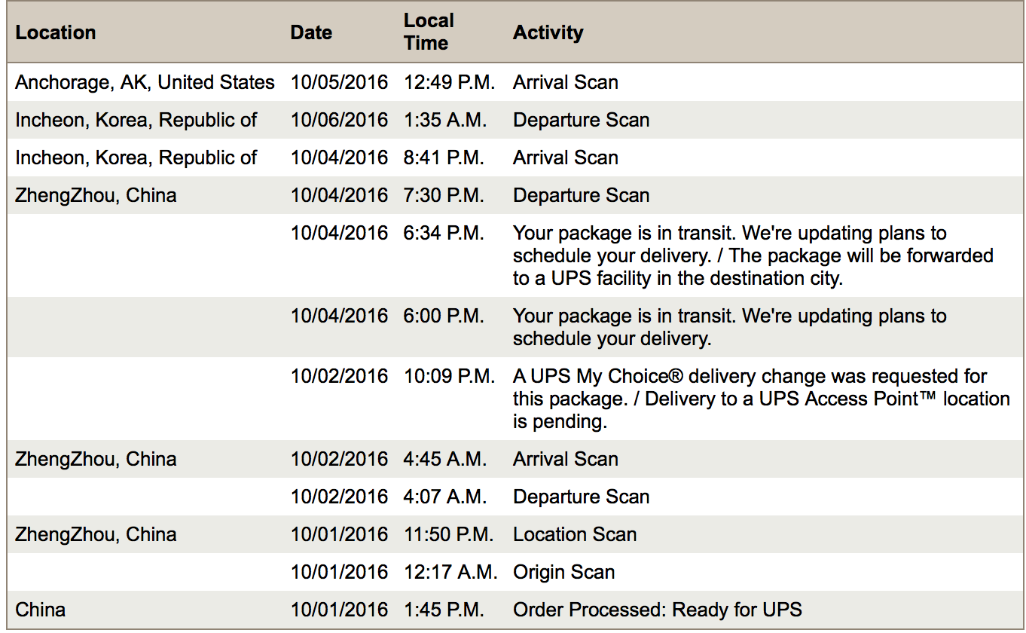
Task: Select ZhengZhou Departure Scan at 7:30 P.M.
Action: click(x=513, y=195)
